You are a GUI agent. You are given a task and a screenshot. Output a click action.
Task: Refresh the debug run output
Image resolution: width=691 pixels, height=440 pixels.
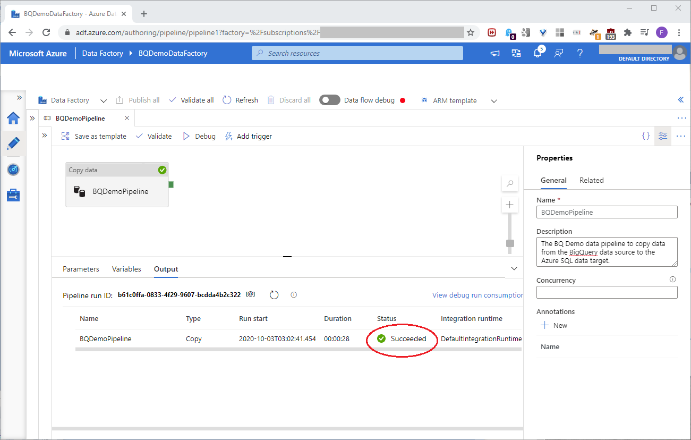point(274,295)
